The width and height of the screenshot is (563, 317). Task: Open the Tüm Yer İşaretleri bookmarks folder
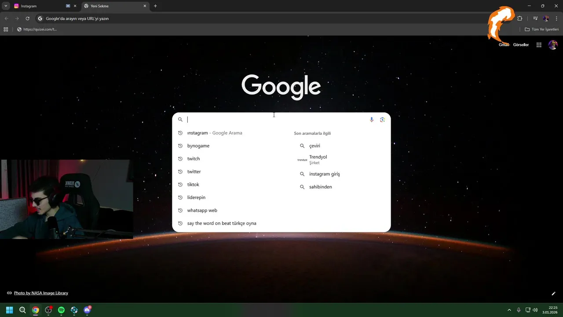(542, 29)
